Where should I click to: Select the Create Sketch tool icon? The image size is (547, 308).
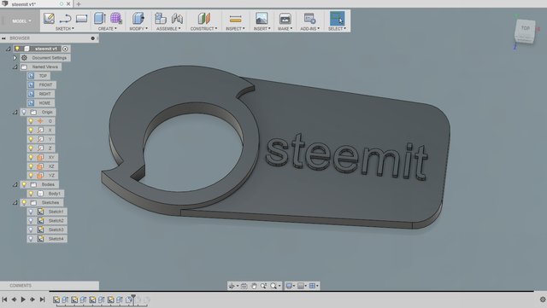point(49,18)
